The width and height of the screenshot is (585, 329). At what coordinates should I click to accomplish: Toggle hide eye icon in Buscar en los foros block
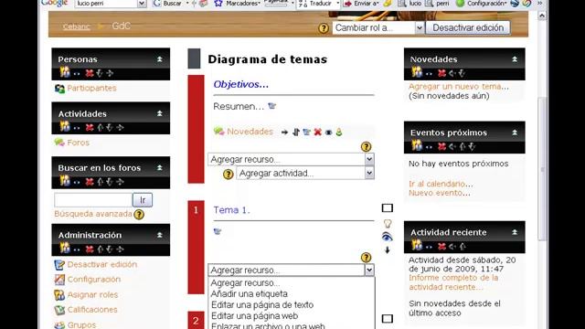pyautogui.click(x=77, y=183)
